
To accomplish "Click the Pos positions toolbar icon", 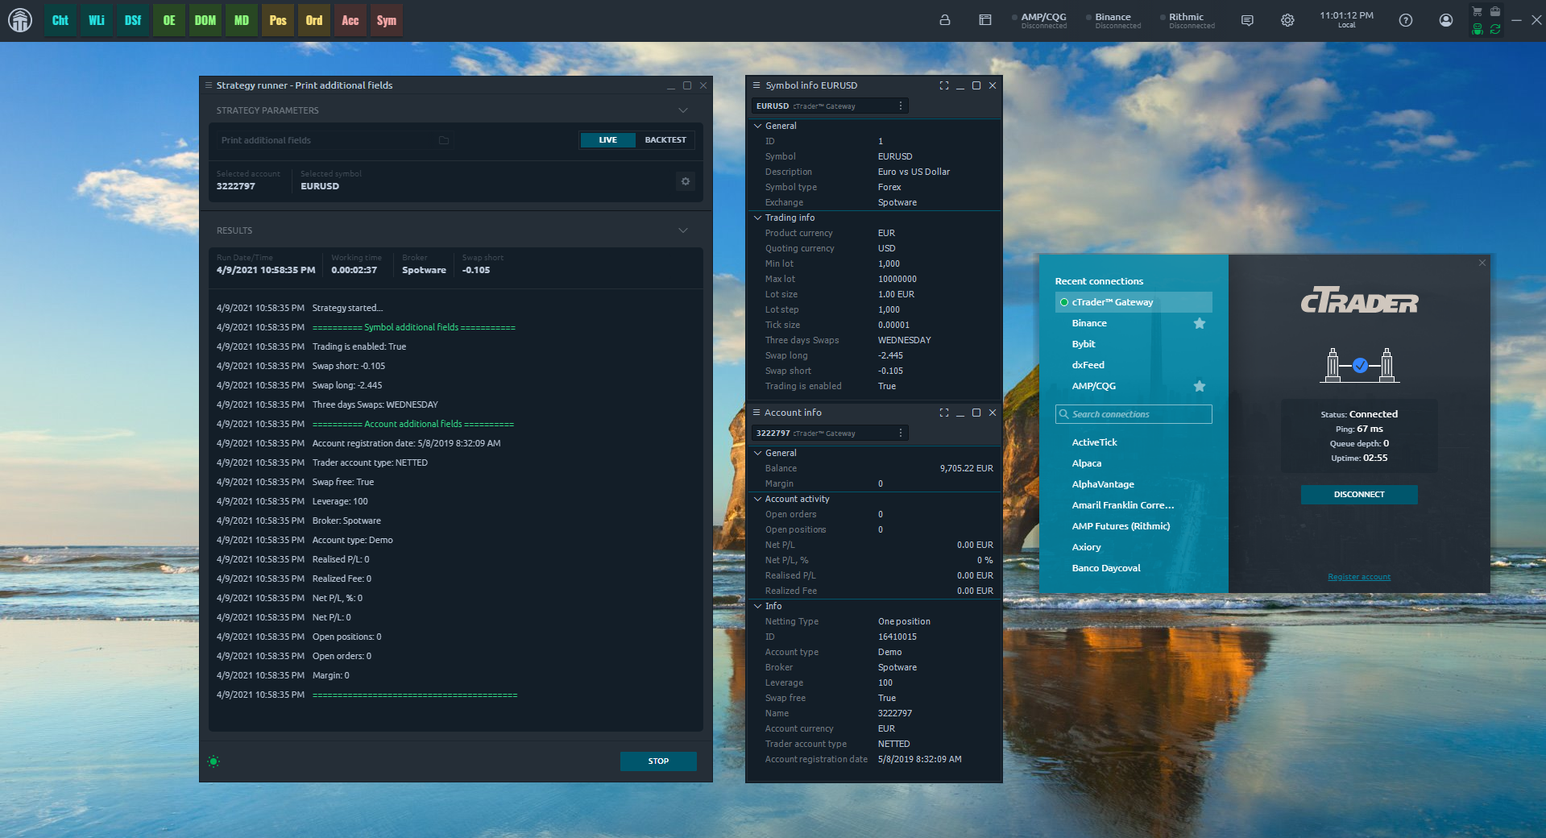I will (277, 21).
